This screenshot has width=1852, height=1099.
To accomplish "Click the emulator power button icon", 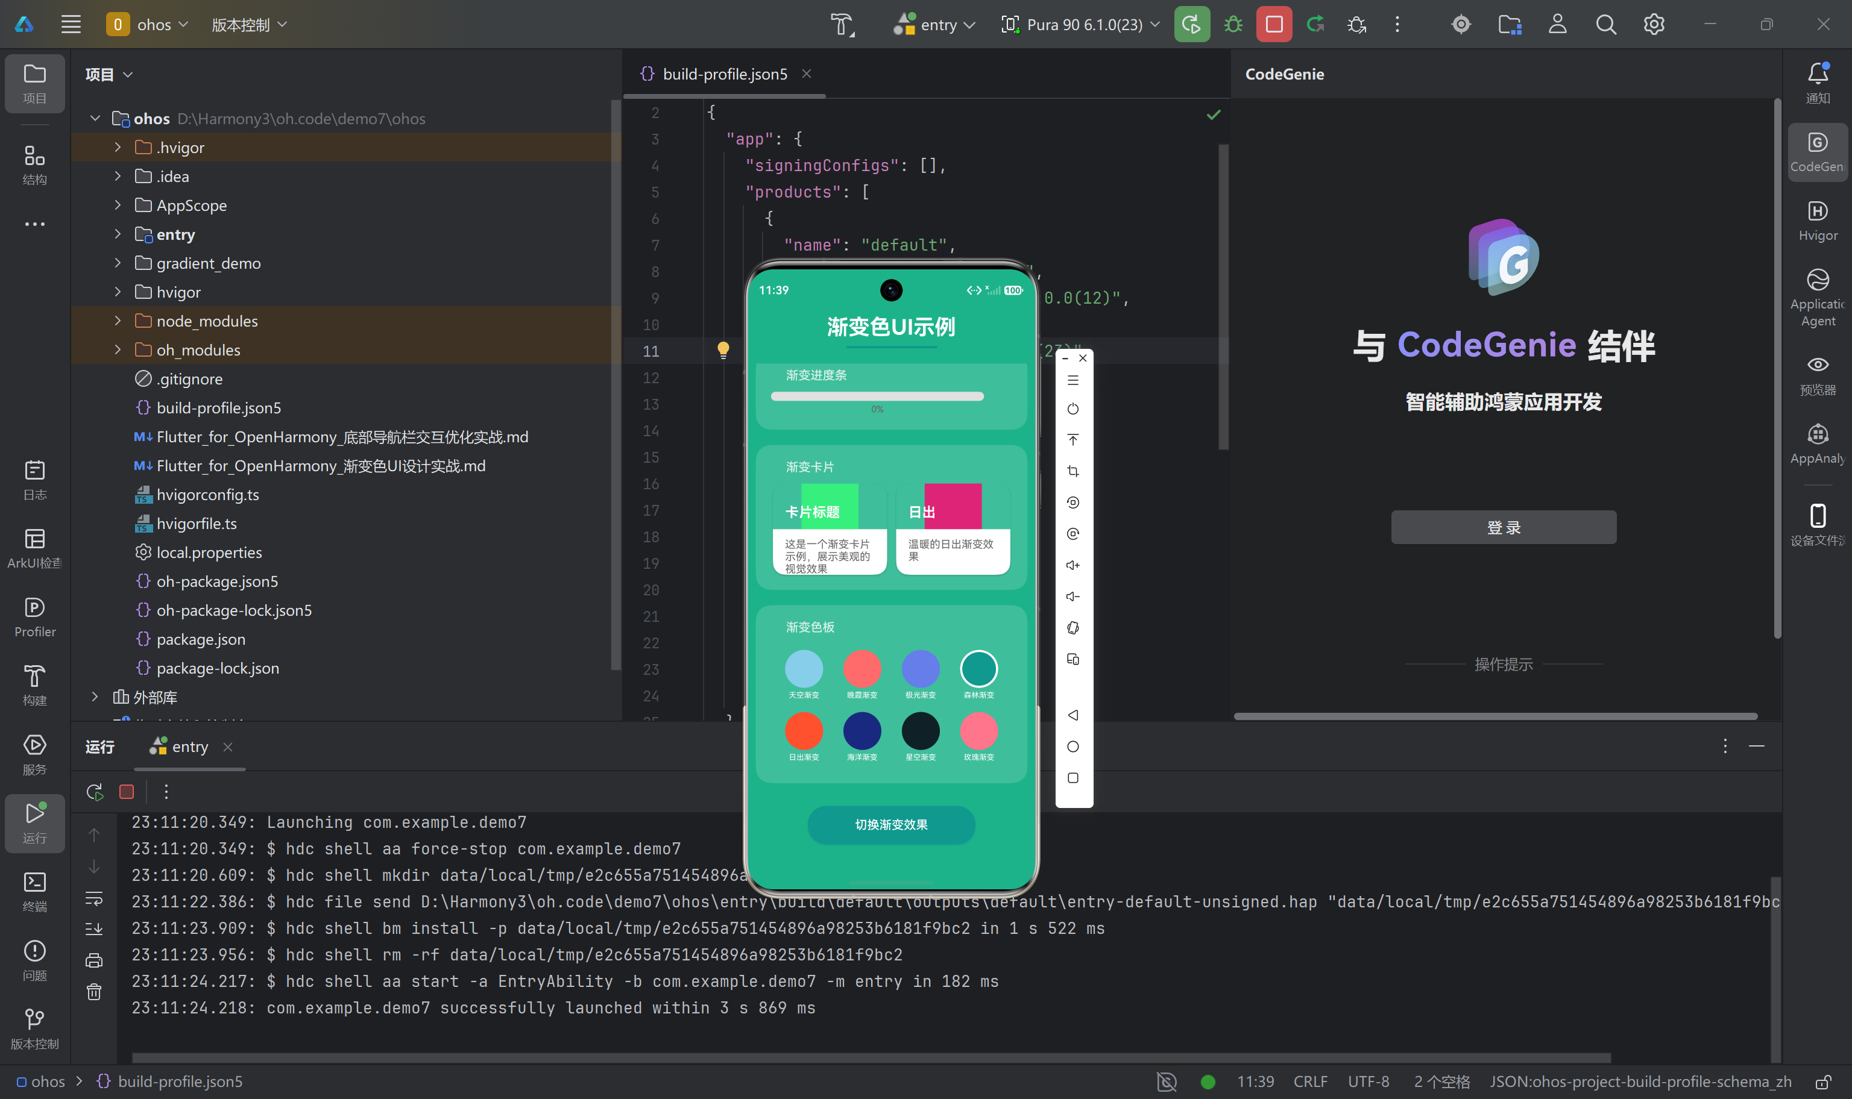I will pyautogui.click(x=1072, y=409).
